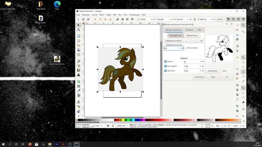Click OK in the trace dialog

[227, 77]
